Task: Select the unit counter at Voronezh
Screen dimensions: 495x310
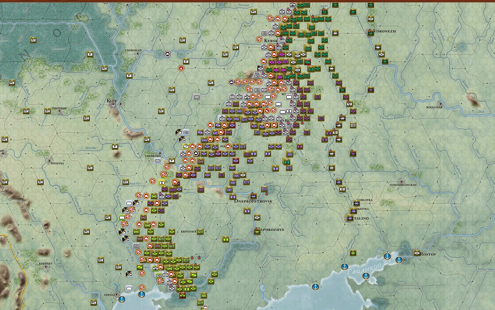Action: point(371,33)
